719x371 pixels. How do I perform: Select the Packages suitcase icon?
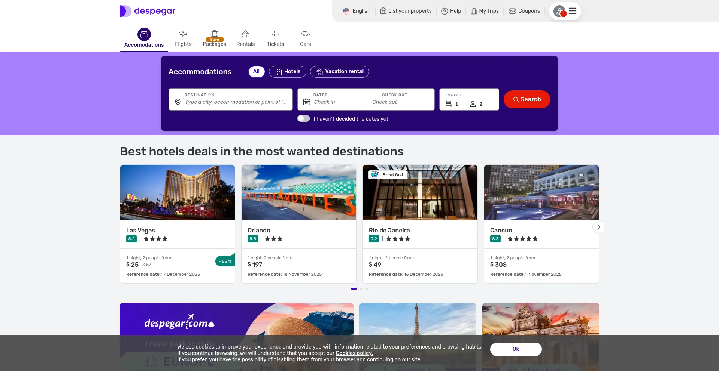coord(214,34)
